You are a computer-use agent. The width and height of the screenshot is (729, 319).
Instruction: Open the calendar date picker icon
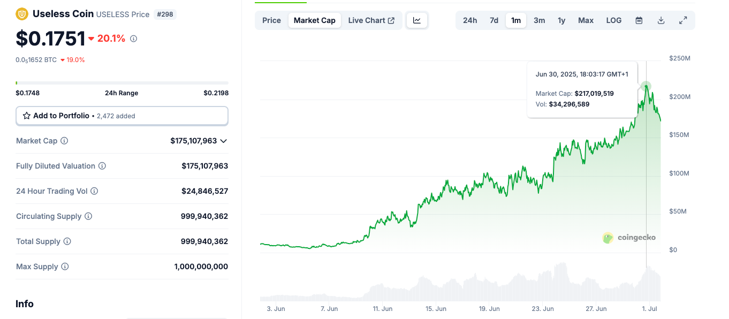point(639,20)
